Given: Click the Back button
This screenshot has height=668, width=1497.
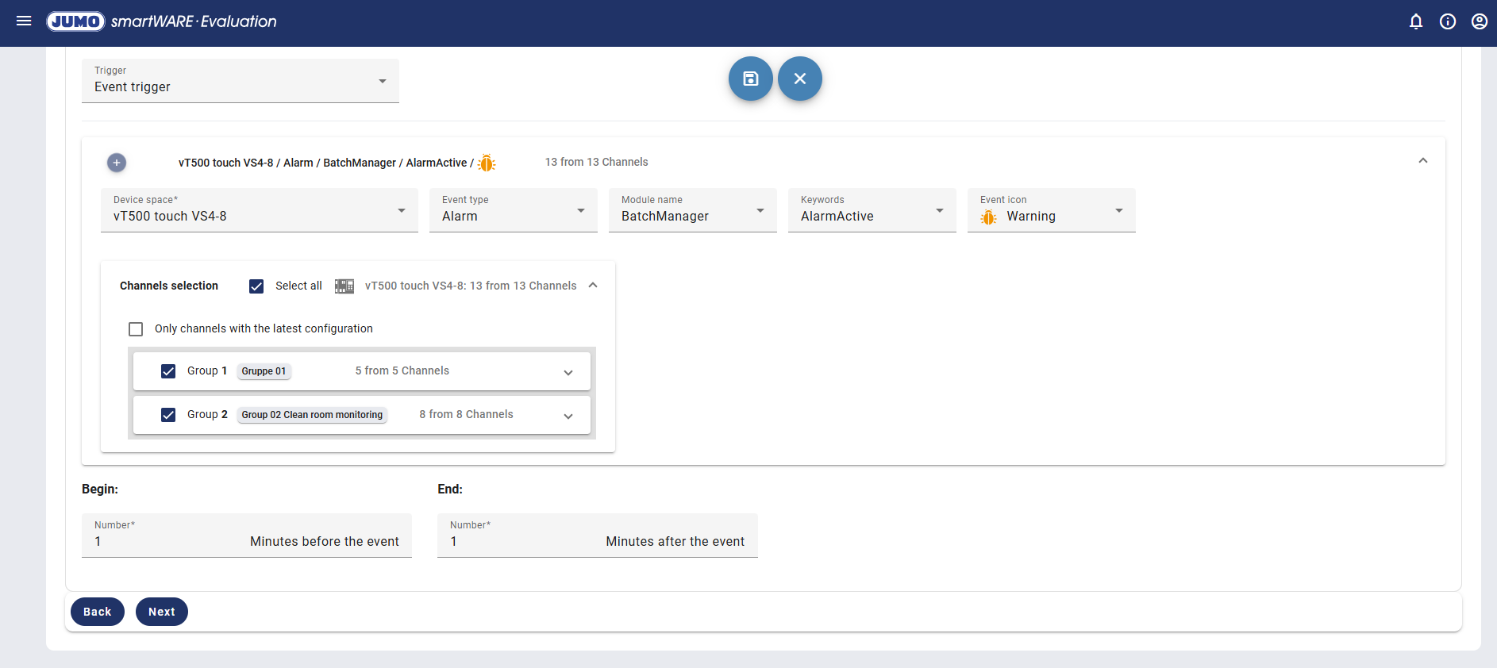Looking at the screenshot, I should point(98,612).
